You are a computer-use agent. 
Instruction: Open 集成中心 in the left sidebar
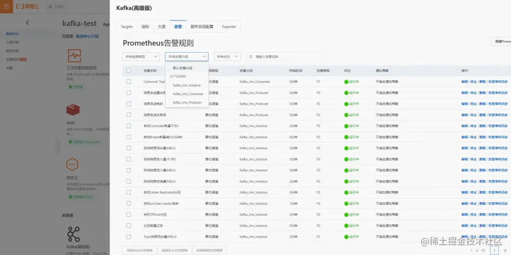[12, 34]
